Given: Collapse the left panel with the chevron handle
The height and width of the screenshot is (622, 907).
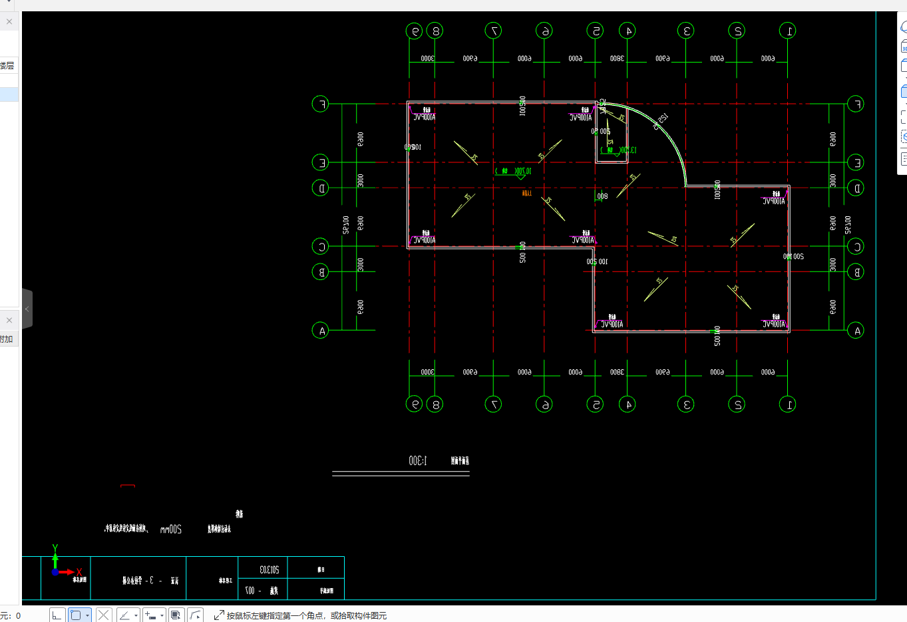Looking at the screenshot, I should tap(27, 309).
